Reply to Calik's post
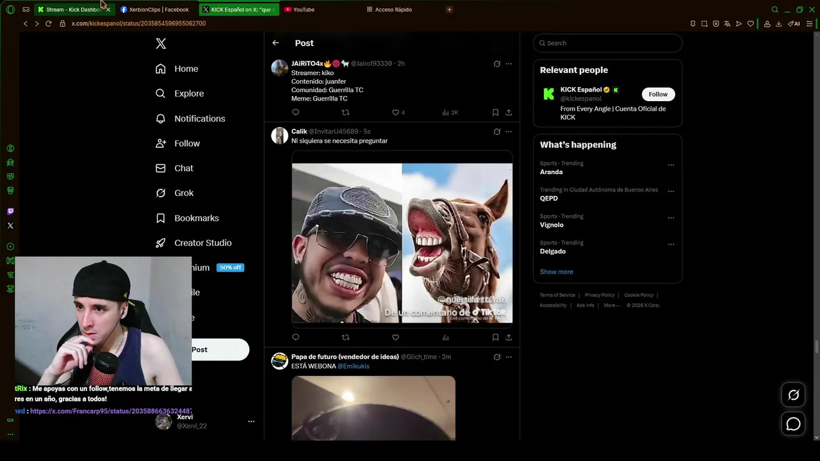 [x=295, y=337]
